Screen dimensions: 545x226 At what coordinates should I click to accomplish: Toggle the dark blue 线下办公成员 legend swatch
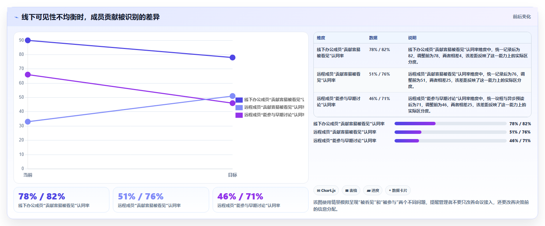(x=239, y=100)
